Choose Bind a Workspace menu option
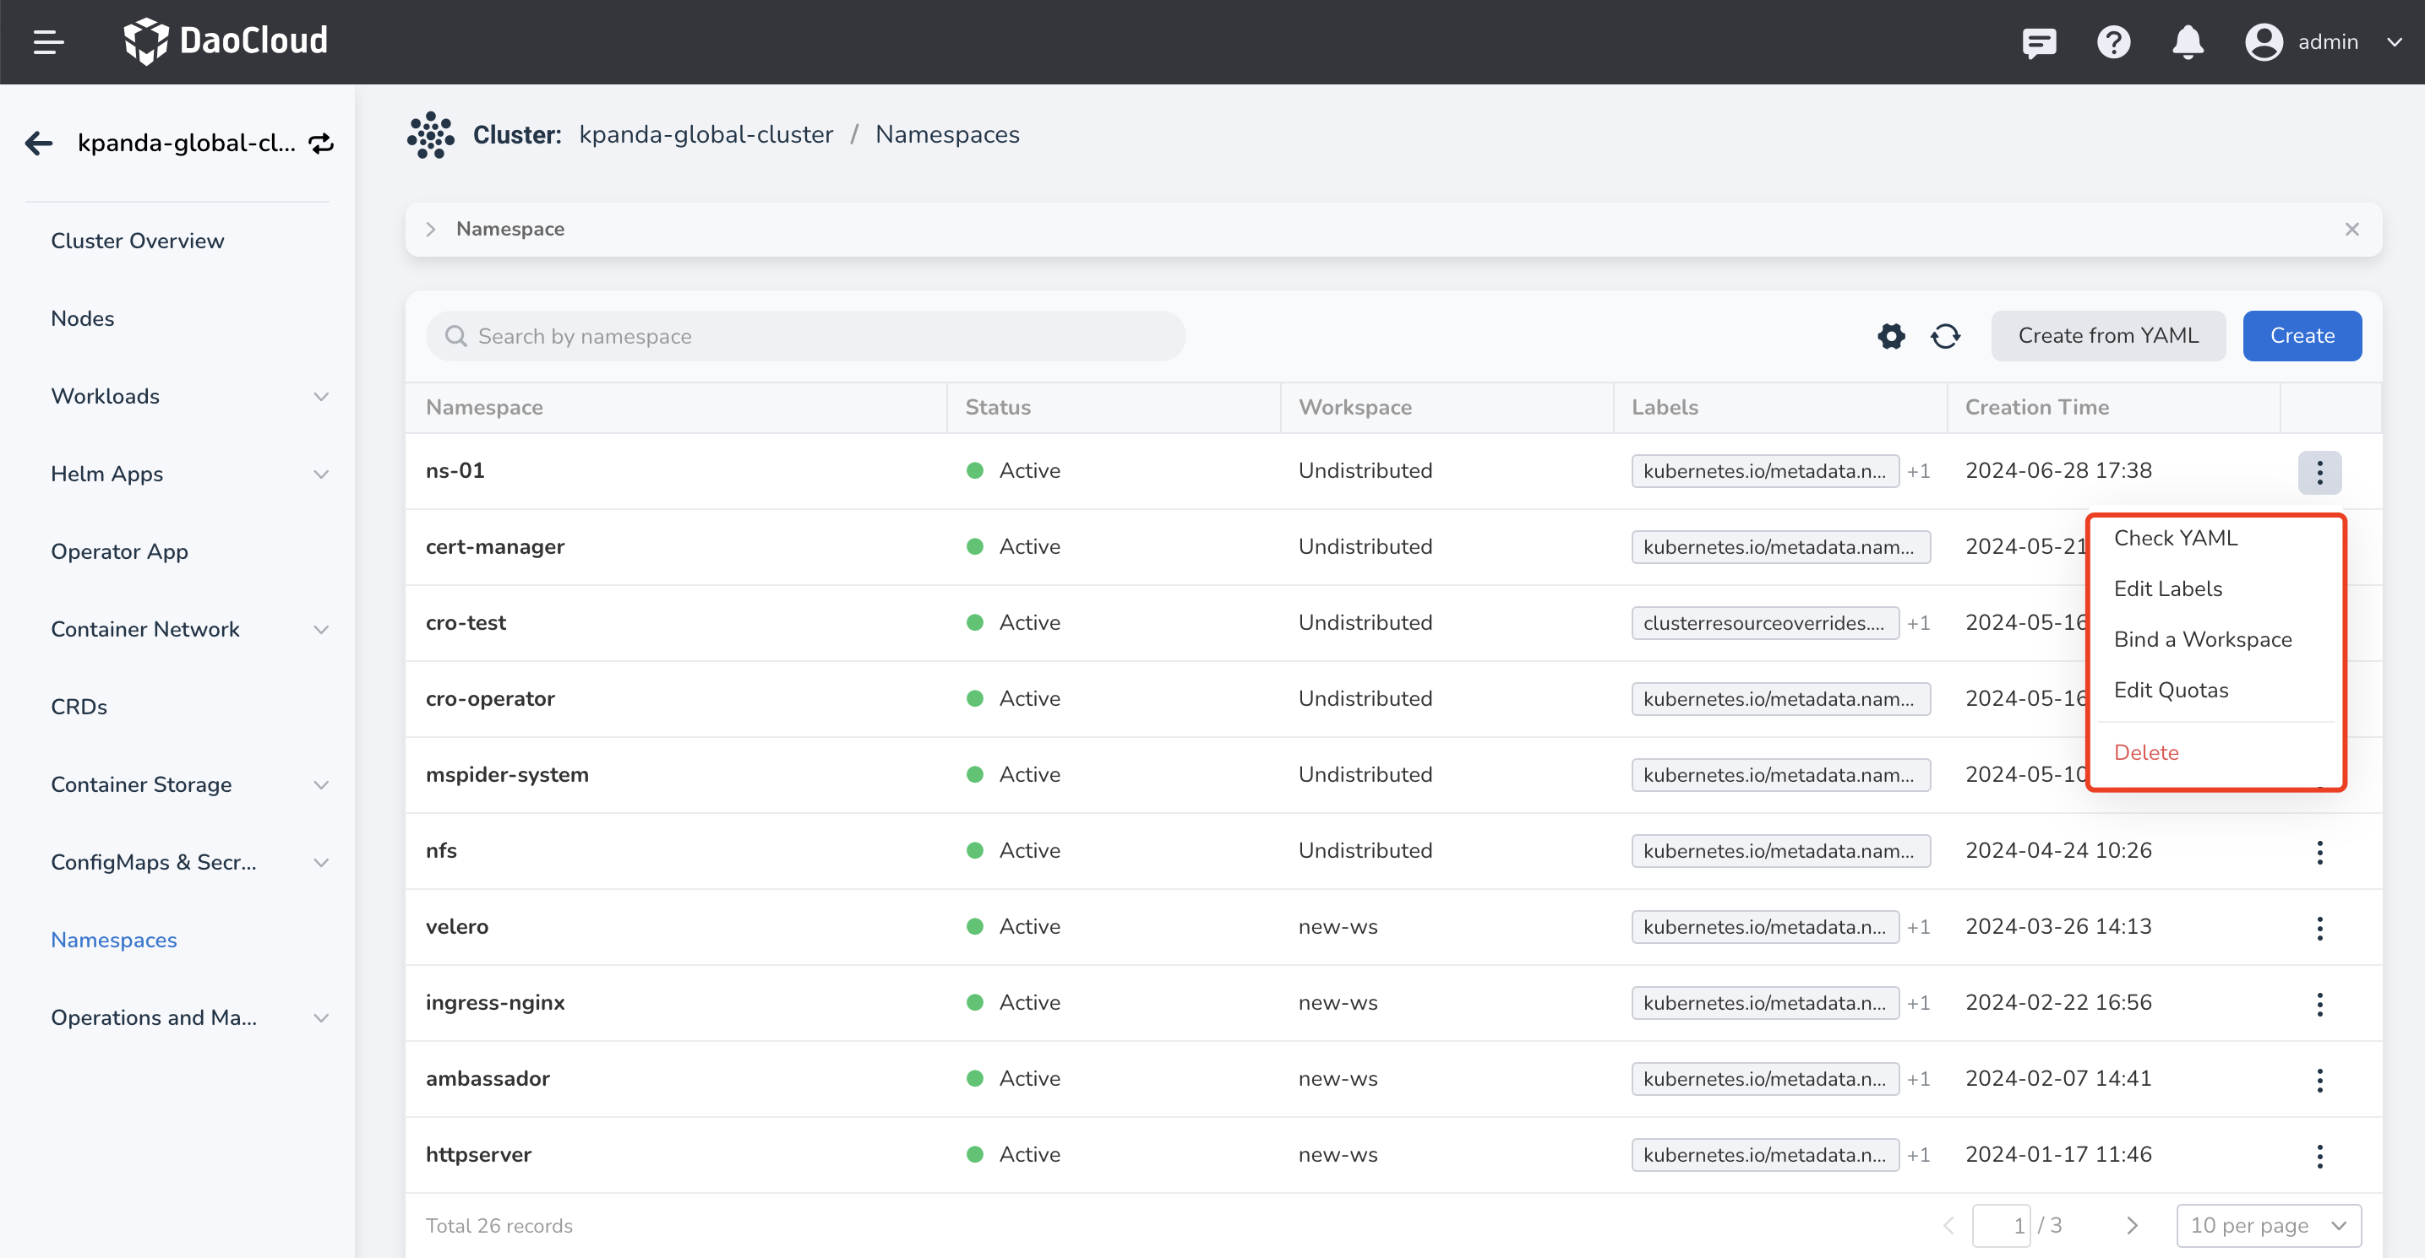 tap(2202, 639)
